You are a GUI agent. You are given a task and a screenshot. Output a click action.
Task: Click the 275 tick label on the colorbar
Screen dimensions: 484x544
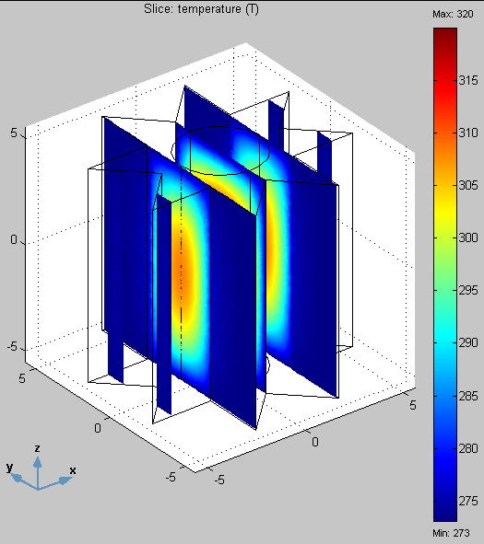pos(468,501)
